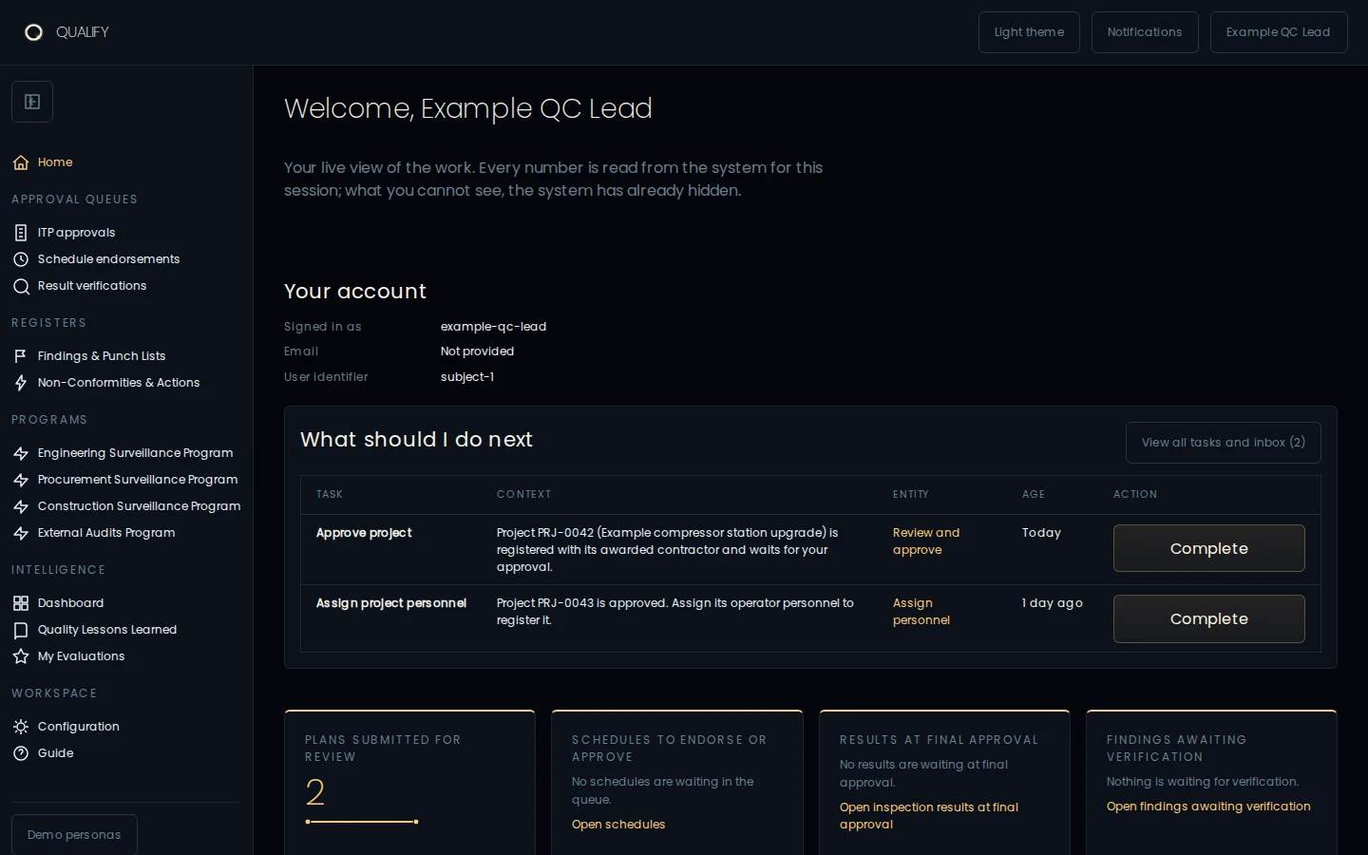Click the Plans submitted count 2
The width and height of the screenshot is (1368, 855).
point(315,792)
